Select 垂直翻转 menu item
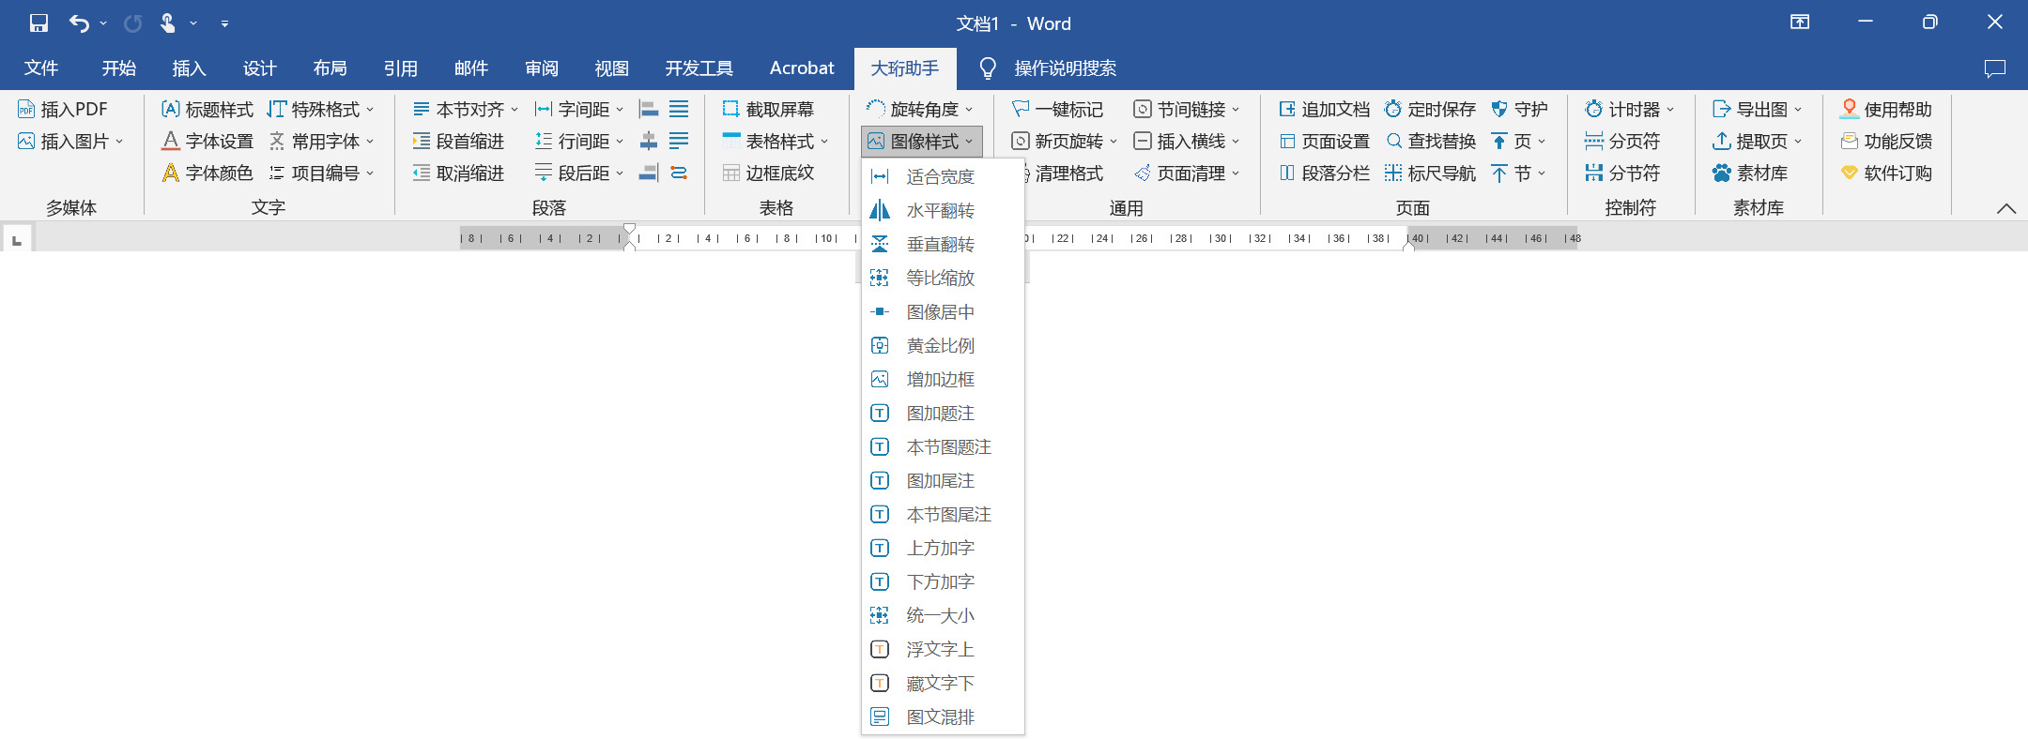2028x739 pixels. (x=943, y=245)
